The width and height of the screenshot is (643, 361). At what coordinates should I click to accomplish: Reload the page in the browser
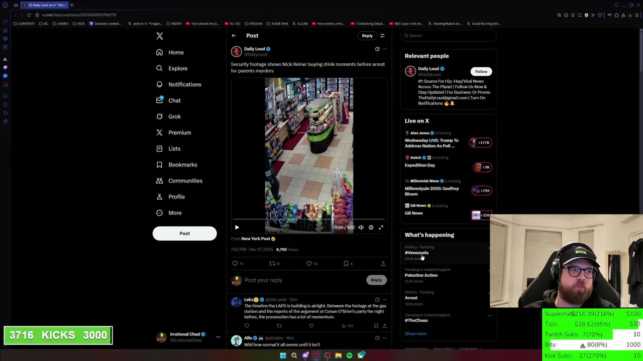[x=29, y=15]
